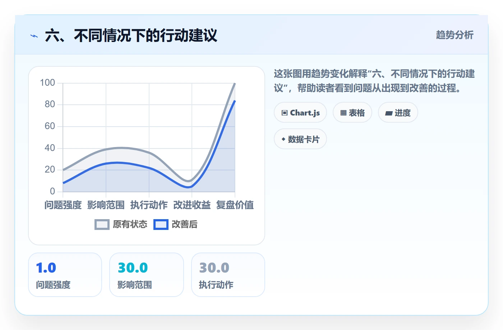The image size is (503, 330).
Task: Select the Chart.js tag
Action: point(300,113)
